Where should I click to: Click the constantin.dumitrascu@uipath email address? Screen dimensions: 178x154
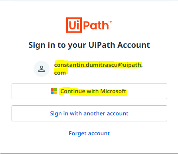point(98,65)
